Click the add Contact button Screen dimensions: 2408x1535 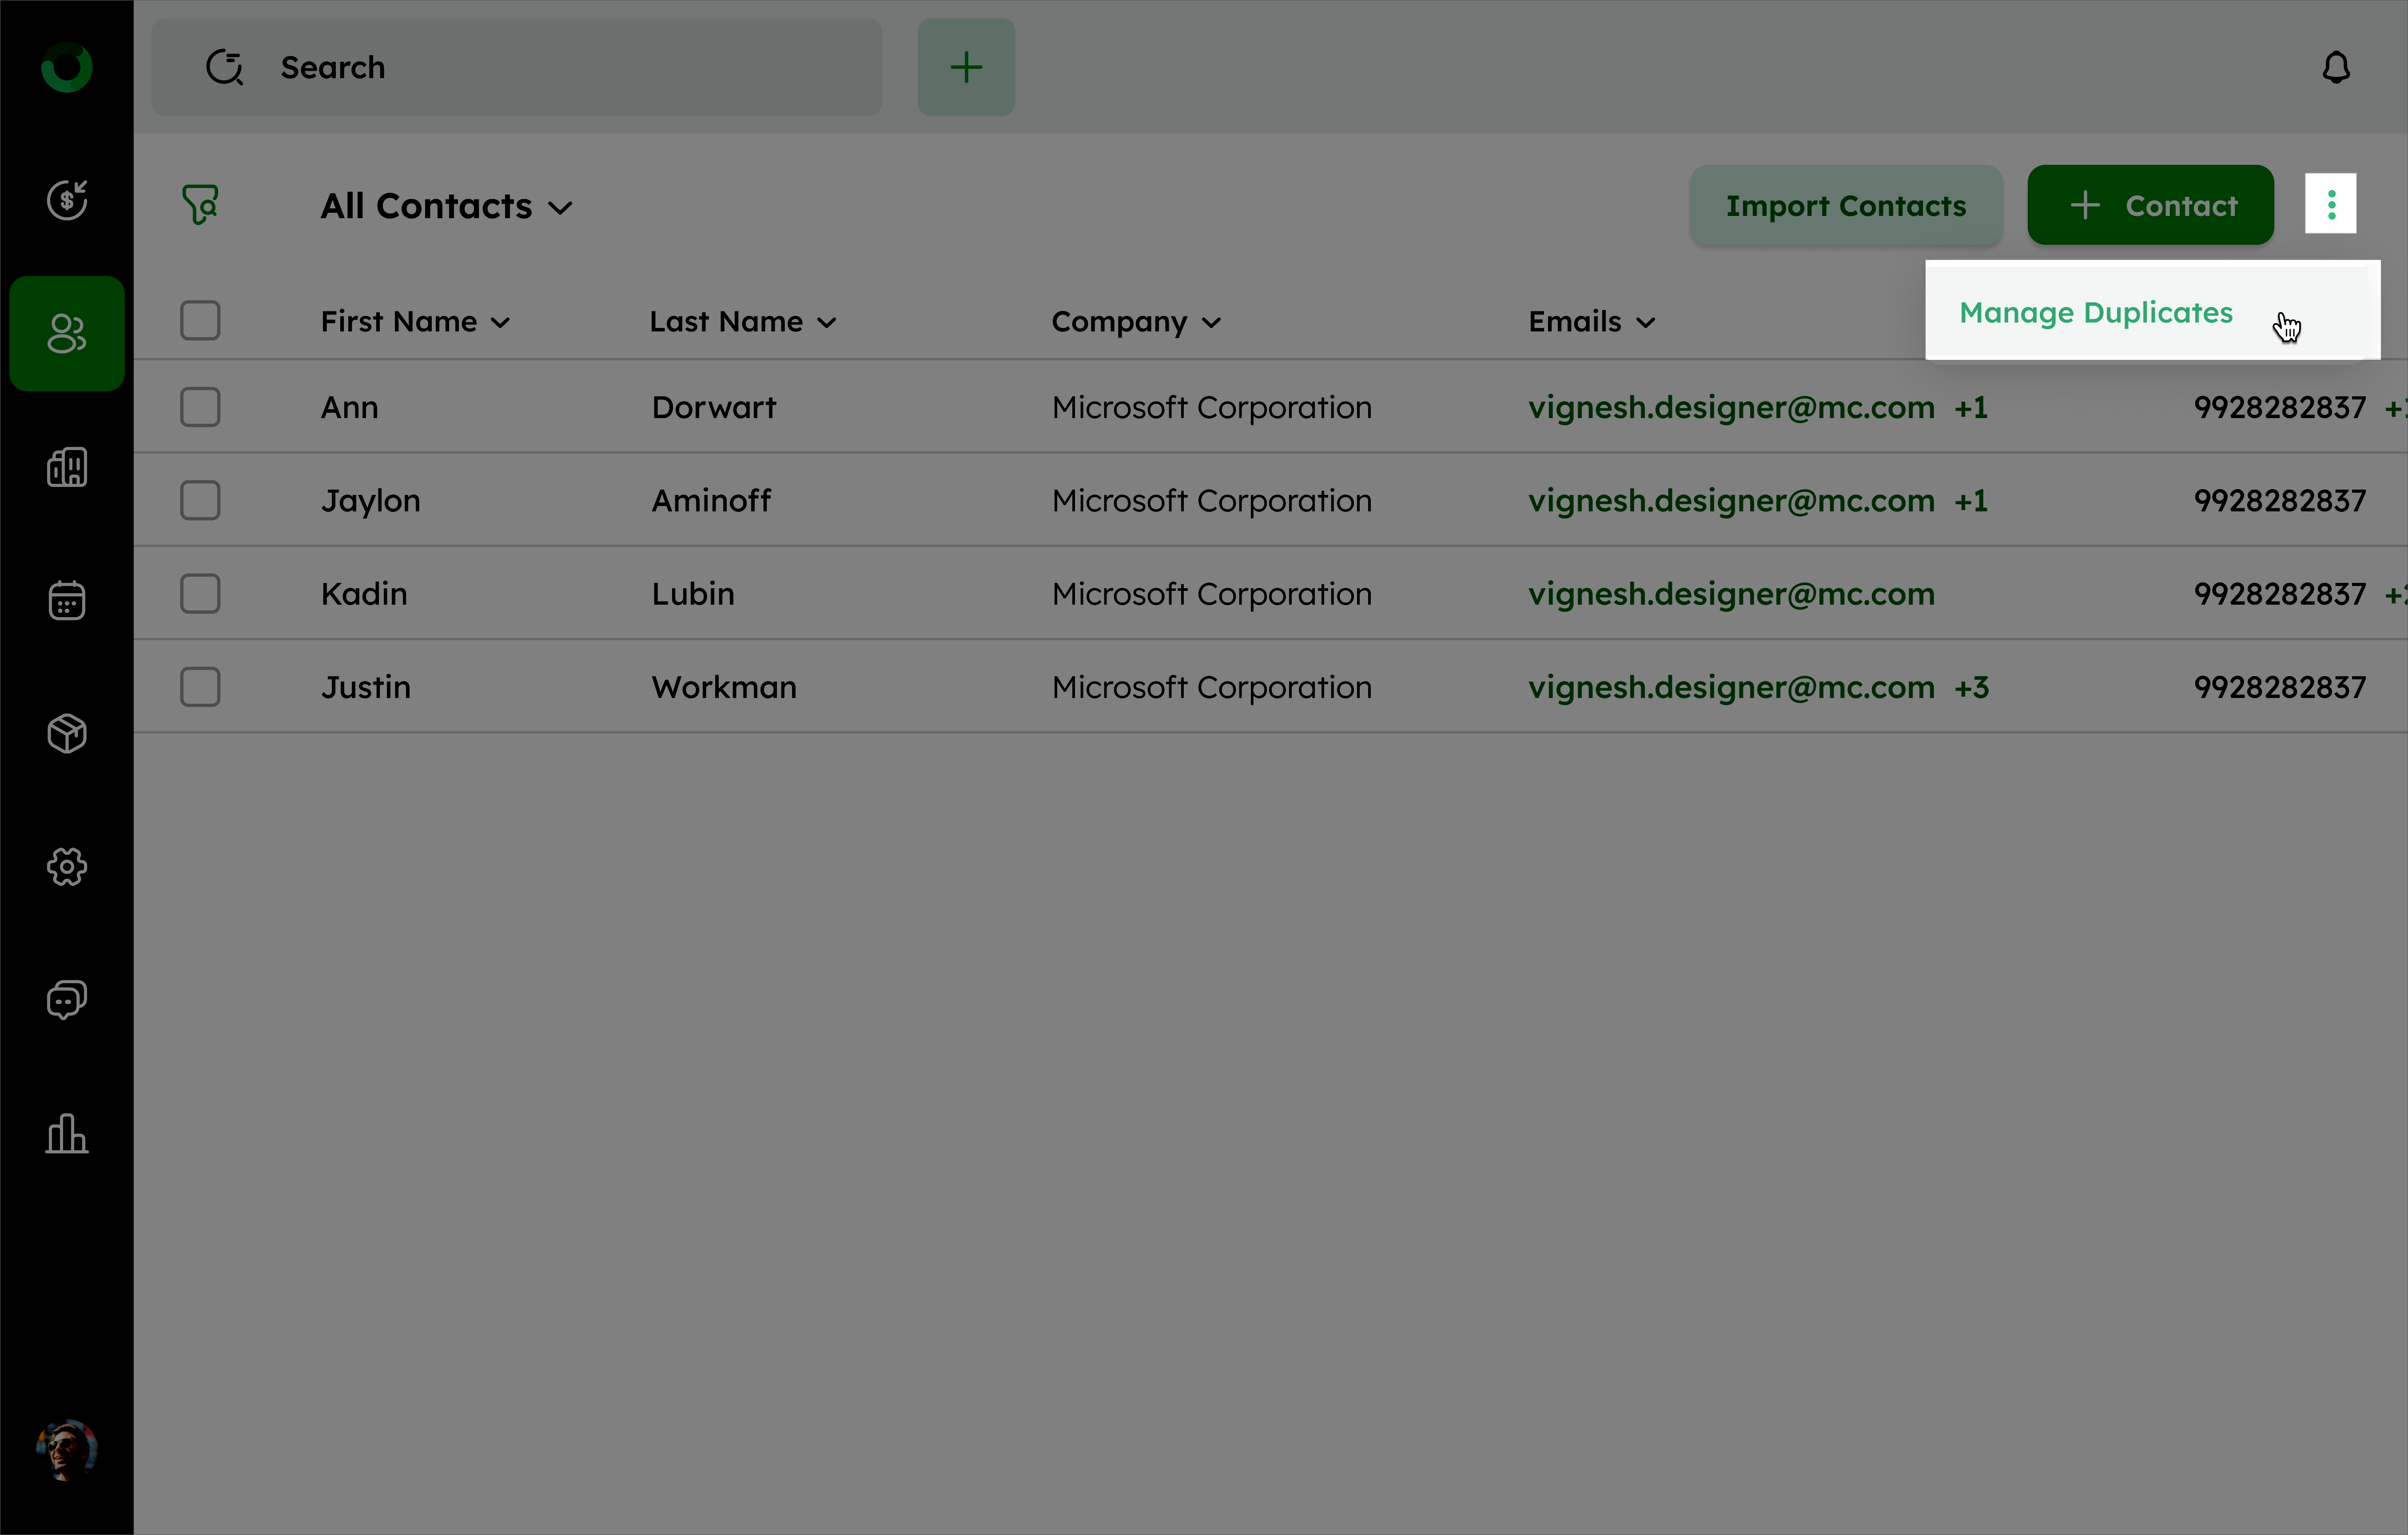[2150, 205]
